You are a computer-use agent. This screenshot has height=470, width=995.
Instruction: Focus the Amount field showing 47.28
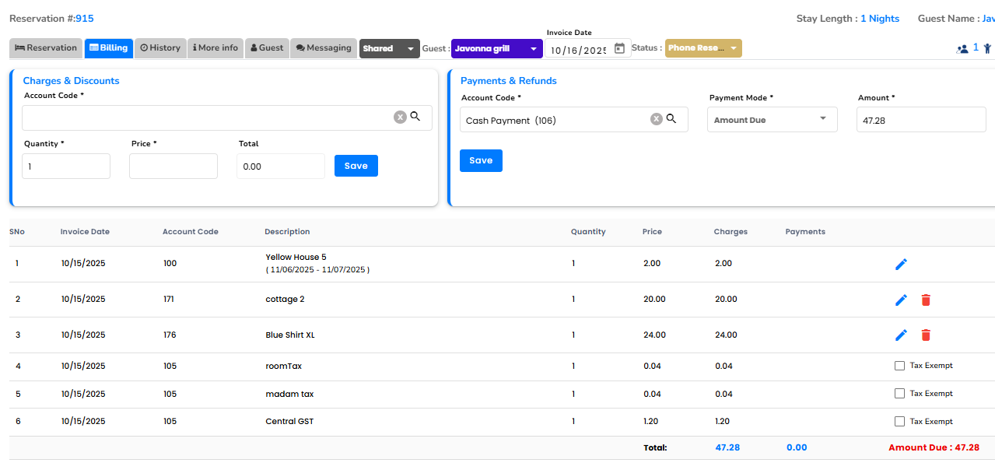921,120
